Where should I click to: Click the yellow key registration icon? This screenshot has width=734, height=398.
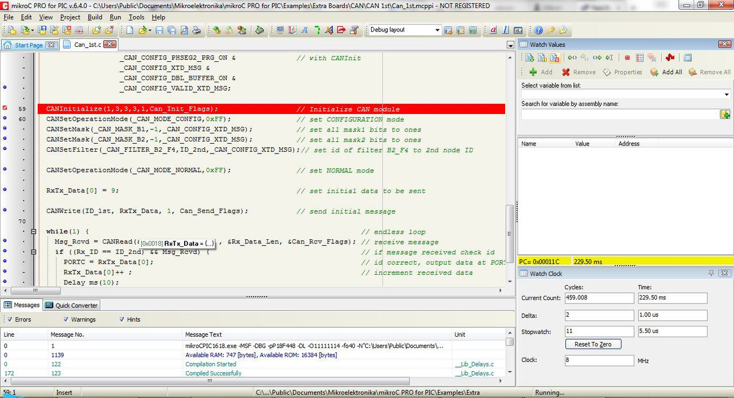click(551, 30)
